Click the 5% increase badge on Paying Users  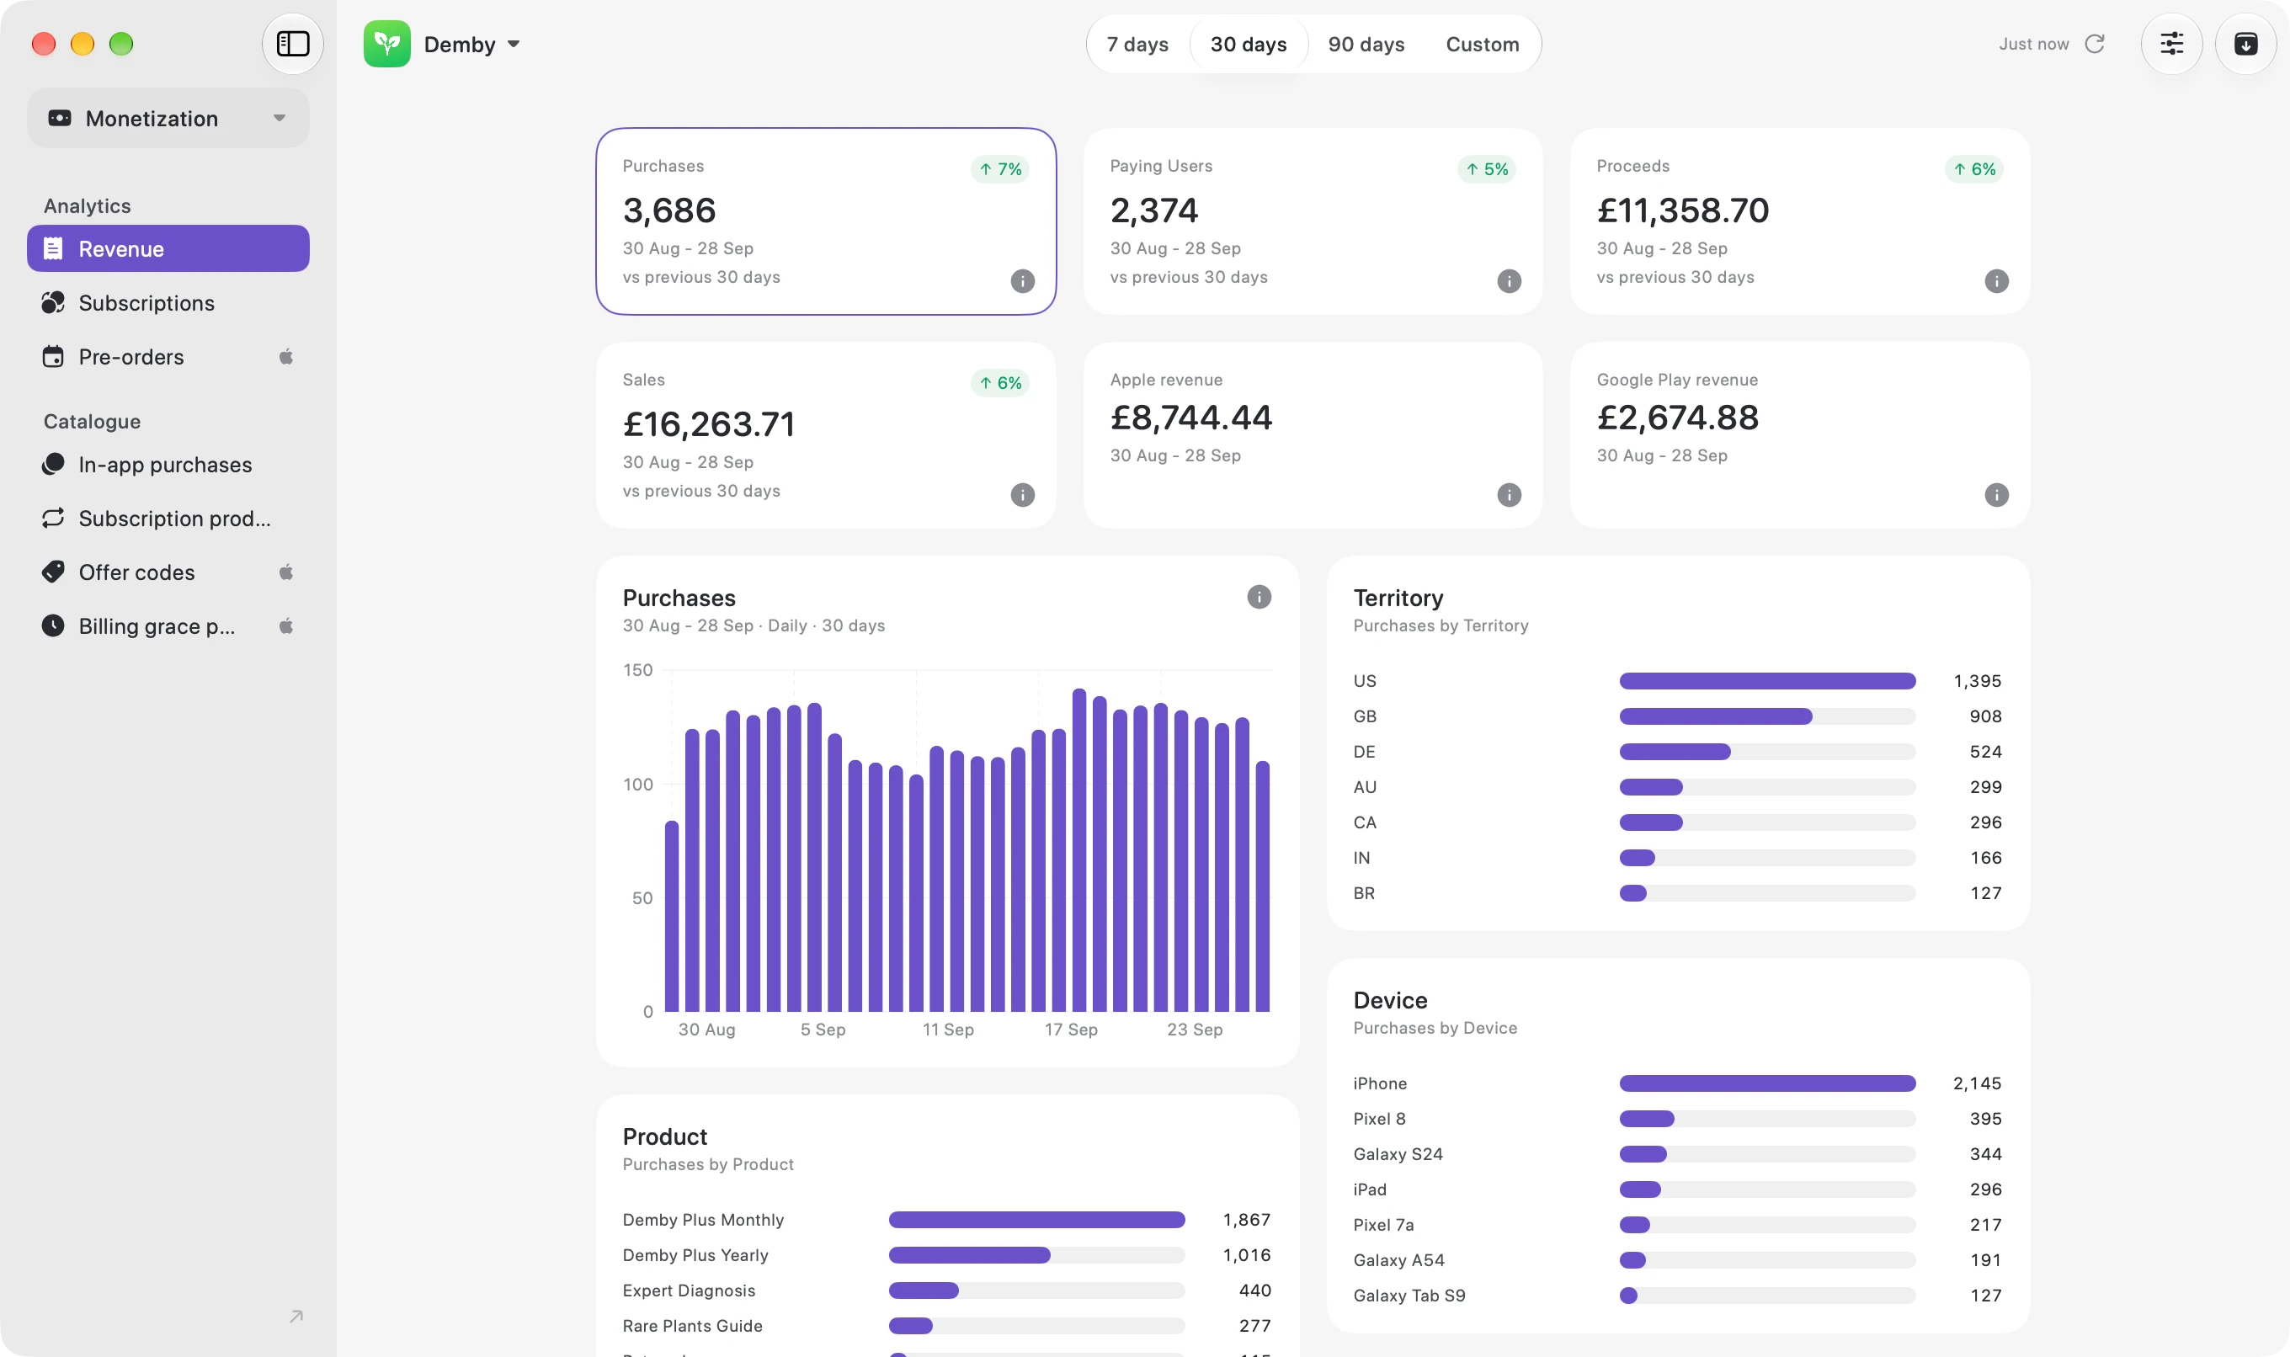[x=1487, y=169]
